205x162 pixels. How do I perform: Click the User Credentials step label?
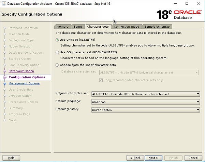point(21,90)
